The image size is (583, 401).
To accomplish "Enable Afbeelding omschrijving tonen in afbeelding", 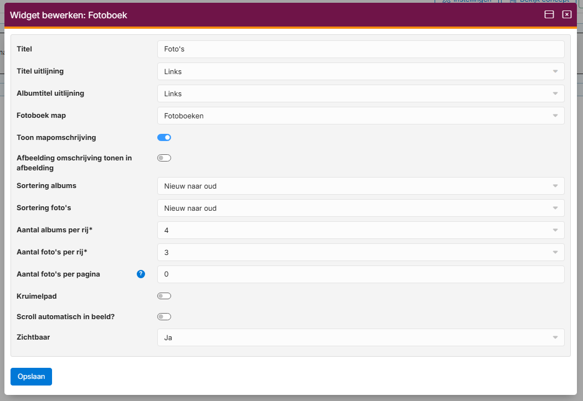I will [x=164, y=158].
